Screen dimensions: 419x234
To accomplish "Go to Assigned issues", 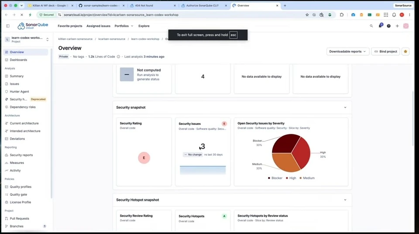I will pos(98,26).
